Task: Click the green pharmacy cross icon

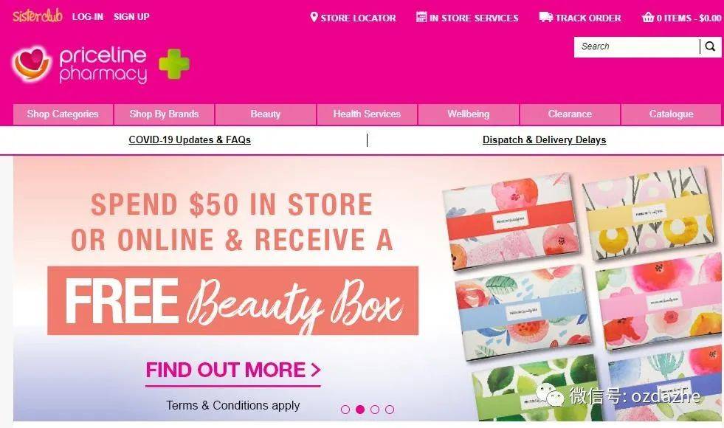Action: pyautogui.click(x=174, y=63)
